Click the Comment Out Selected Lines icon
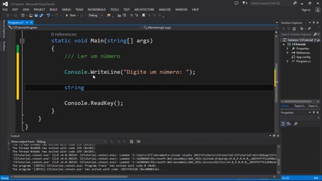Screen dimensions: 322x181 [131, 16]
